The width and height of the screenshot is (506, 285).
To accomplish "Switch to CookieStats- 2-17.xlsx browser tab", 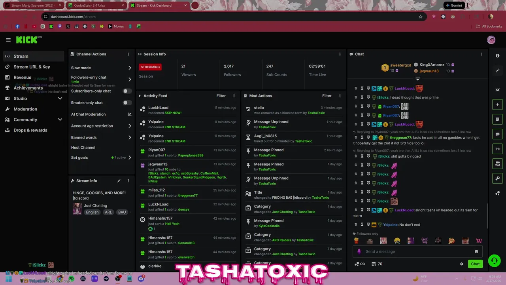I will 96,6.
